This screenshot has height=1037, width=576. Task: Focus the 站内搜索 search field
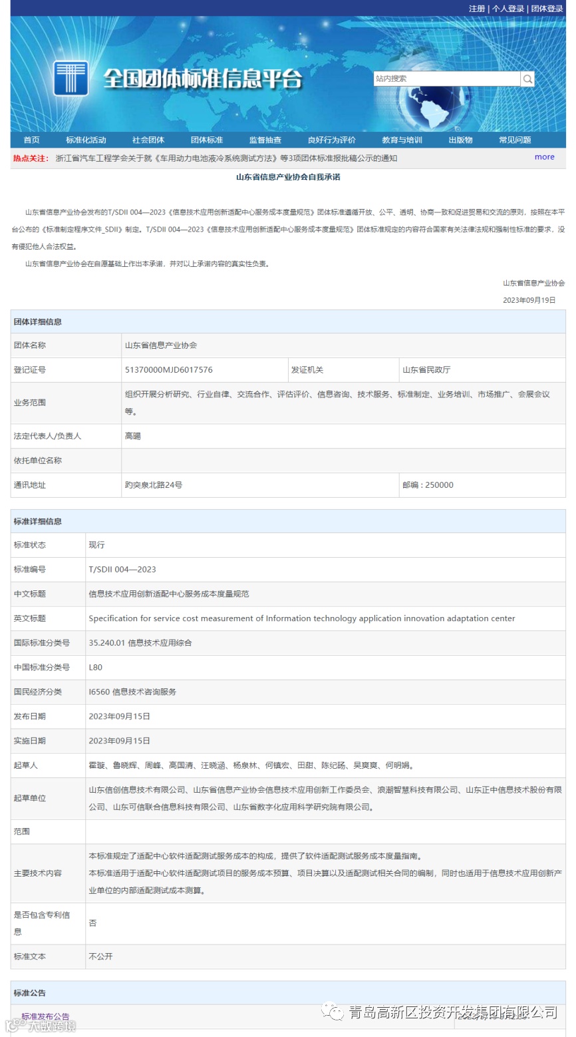point(447,79)
